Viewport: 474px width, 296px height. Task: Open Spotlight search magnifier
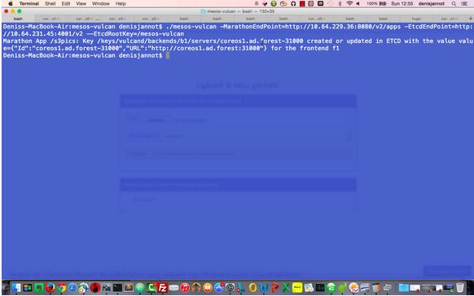[x=454, y=3]
